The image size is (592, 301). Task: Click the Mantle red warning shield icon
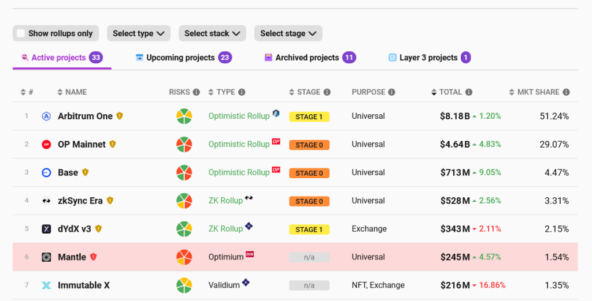(x=93, y=257)
